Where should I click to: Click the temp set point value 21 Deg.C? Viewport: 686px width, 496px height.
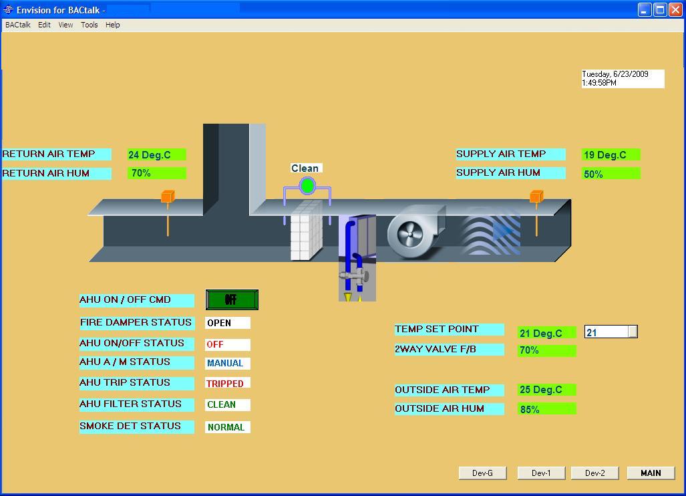pos(547,333)
